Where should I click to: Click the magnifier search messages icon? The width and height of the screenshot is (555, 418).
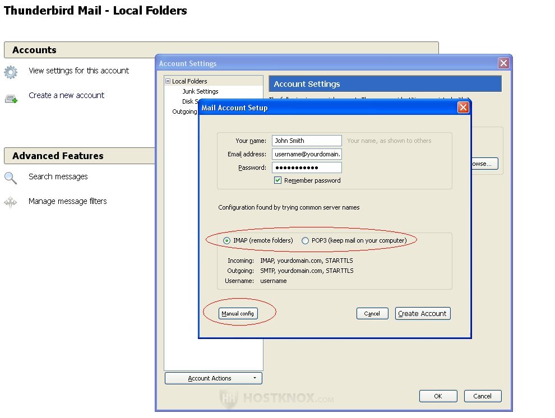[x=11, y=178]
